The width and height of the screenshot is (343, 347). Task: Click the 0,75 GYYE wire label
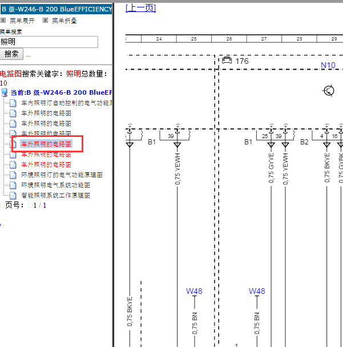(x=271, y=168)
